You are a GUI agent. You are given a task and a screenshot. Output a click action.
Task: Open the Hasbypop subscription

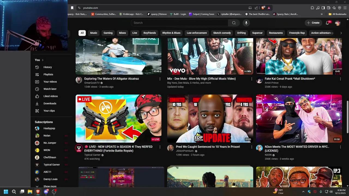click(49, 128)
